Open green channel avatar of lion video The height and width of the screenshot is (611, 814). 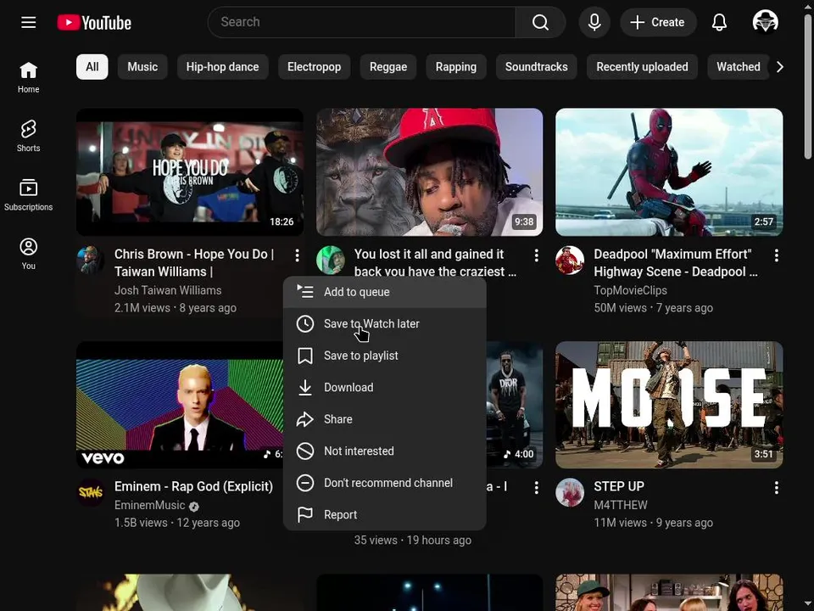(330, 260)
